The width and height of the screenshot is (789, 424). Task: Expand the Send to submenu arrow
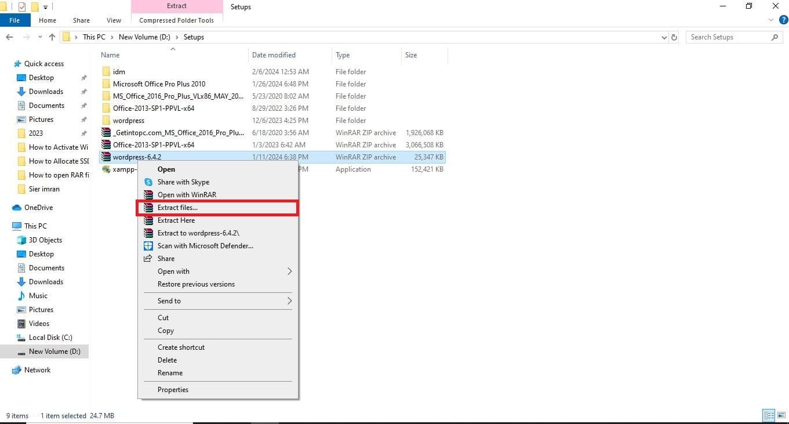click(289, 301)
